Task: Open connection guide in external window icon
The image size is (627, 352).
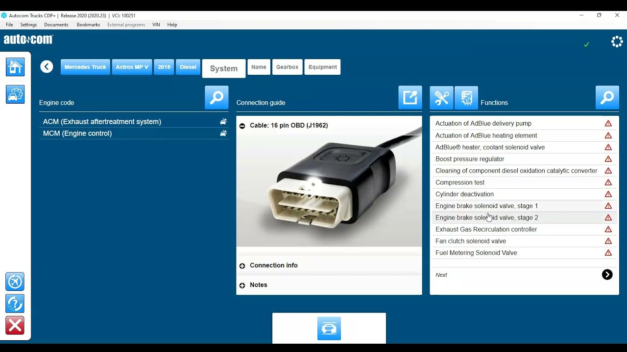Action: (x=410, y=98)
